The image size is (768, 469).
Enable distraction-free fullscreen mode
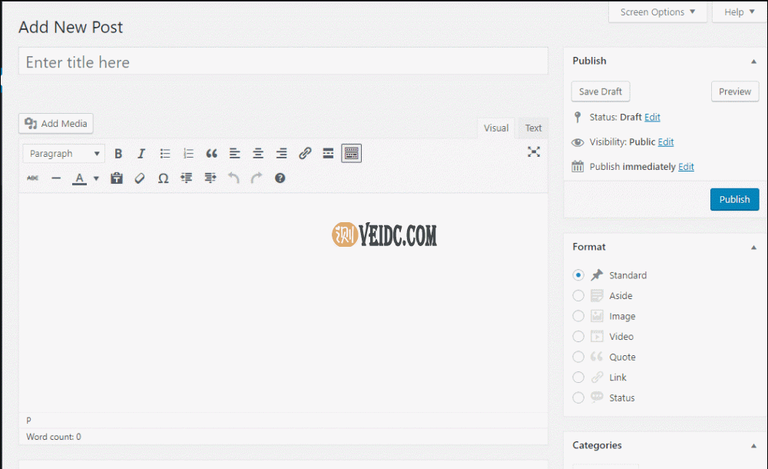tap(534, 152)
